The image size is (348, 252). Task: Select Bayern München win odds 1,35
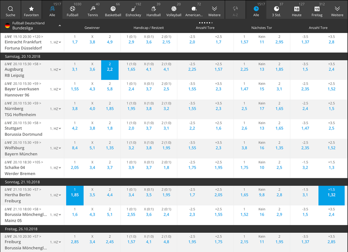pyautogui.click(x=110, y=148)
